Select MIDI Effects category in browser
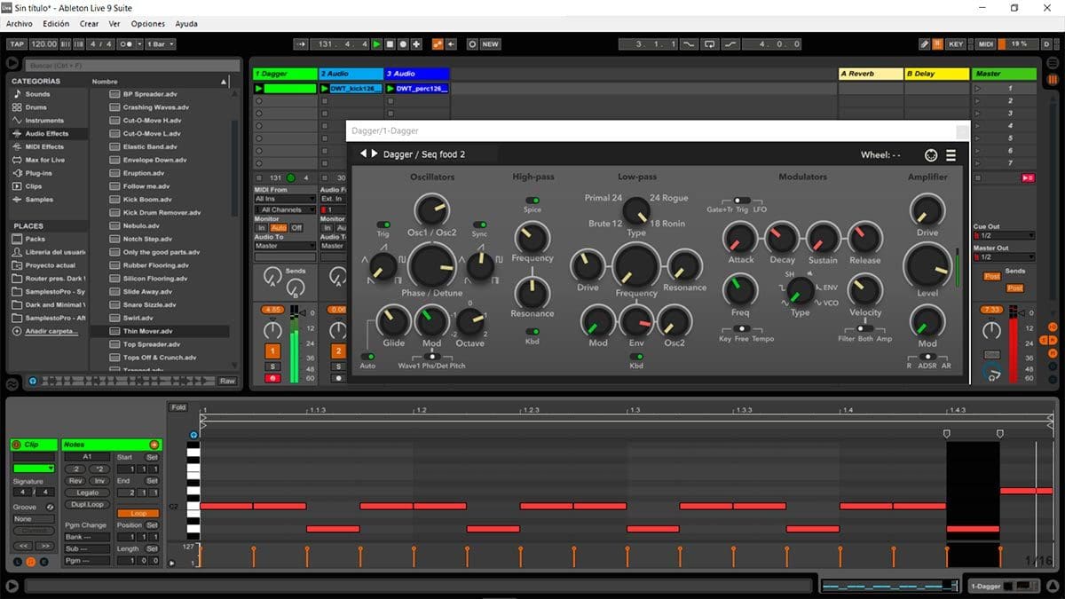 (x=44, y=147)
